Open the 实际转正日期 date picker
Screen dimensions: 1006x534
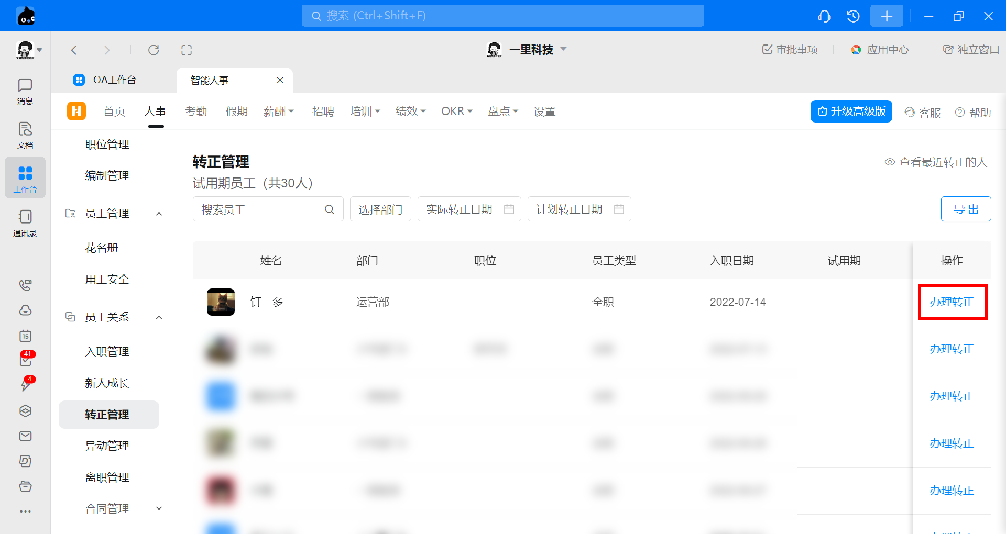point(469,209)
